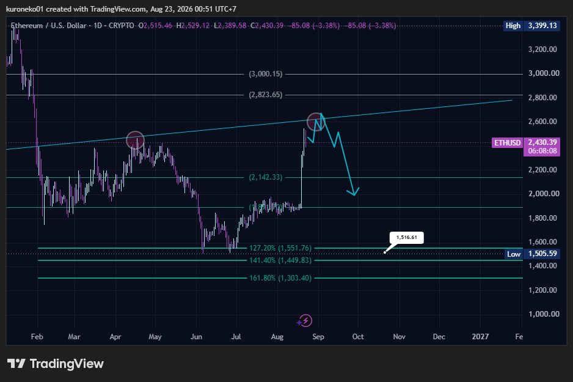Click the 2,800.00 price axis label
573x382 pixels.
click(542, 98)
